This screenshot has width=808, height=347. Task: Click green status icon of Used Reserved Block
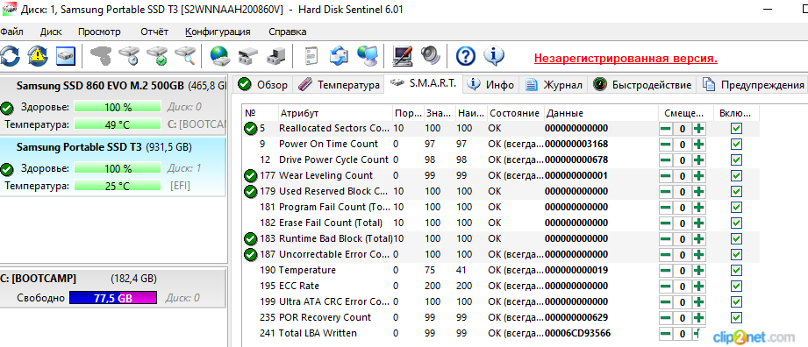[250, 192]
